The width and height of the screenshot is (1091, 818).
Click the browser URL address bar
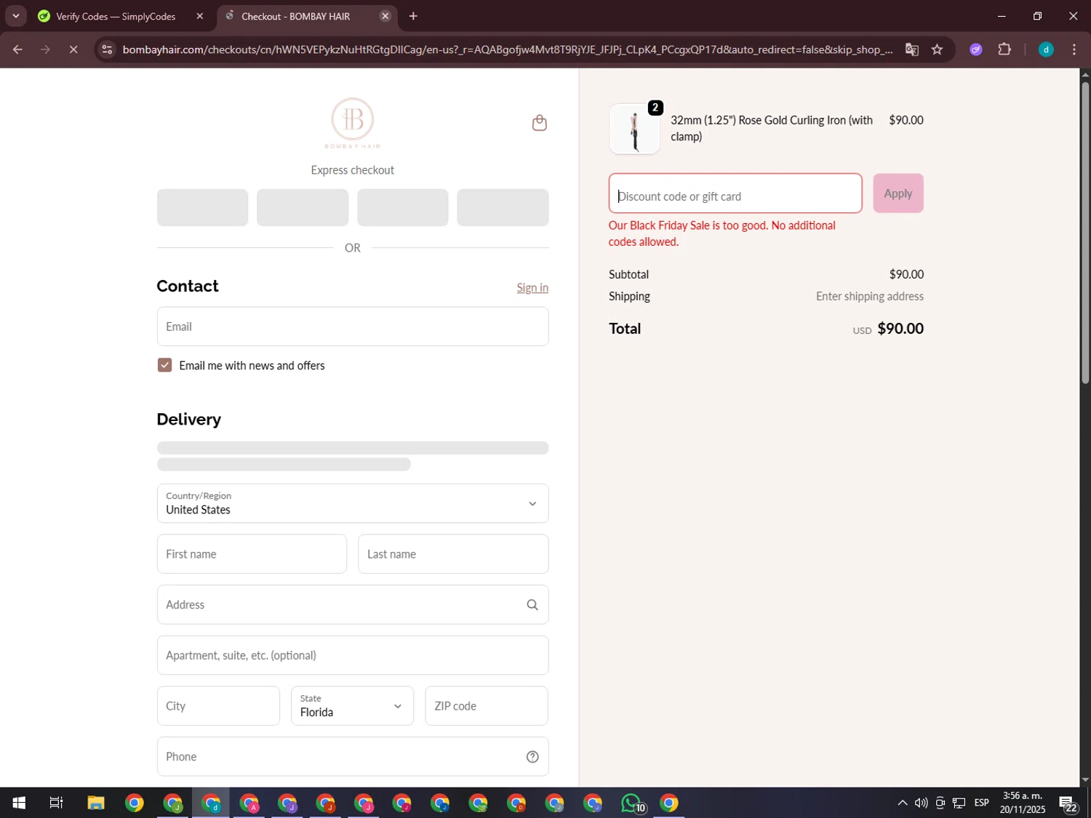coord(507,49)
